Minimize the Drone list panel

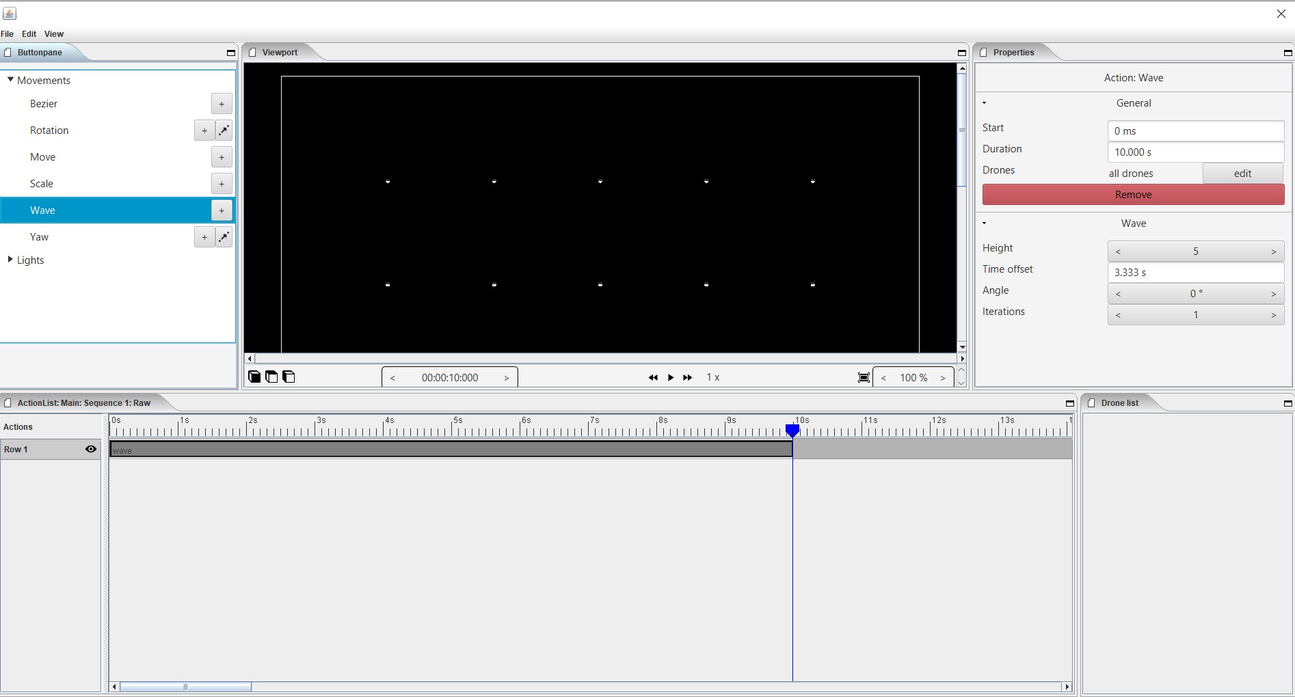click(x=1287, y=403)
